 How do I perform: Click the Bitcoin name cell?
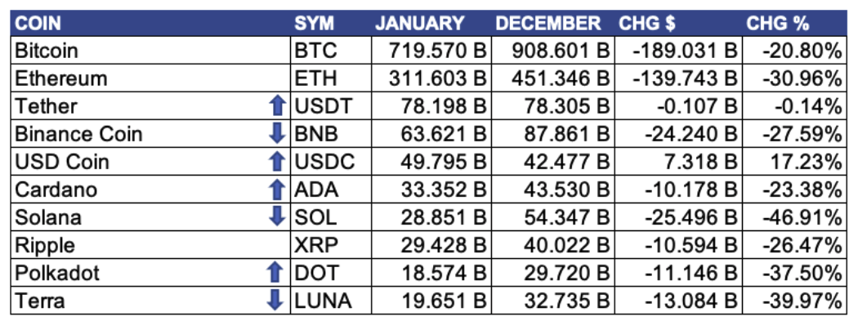tap(151, 51)
